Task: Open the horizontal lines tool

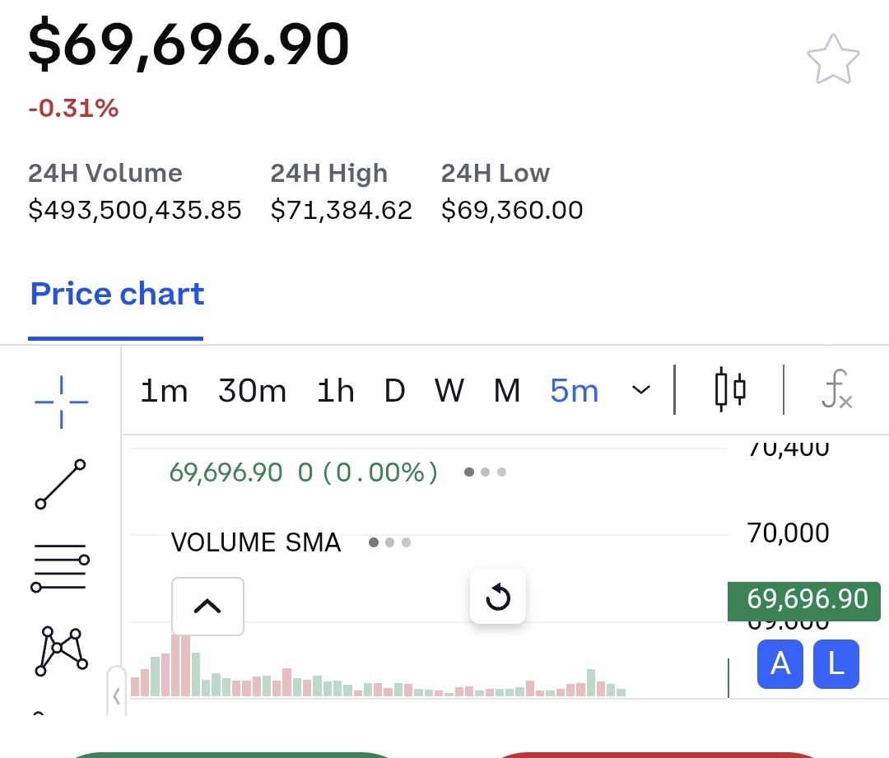Action: point(60,568)
